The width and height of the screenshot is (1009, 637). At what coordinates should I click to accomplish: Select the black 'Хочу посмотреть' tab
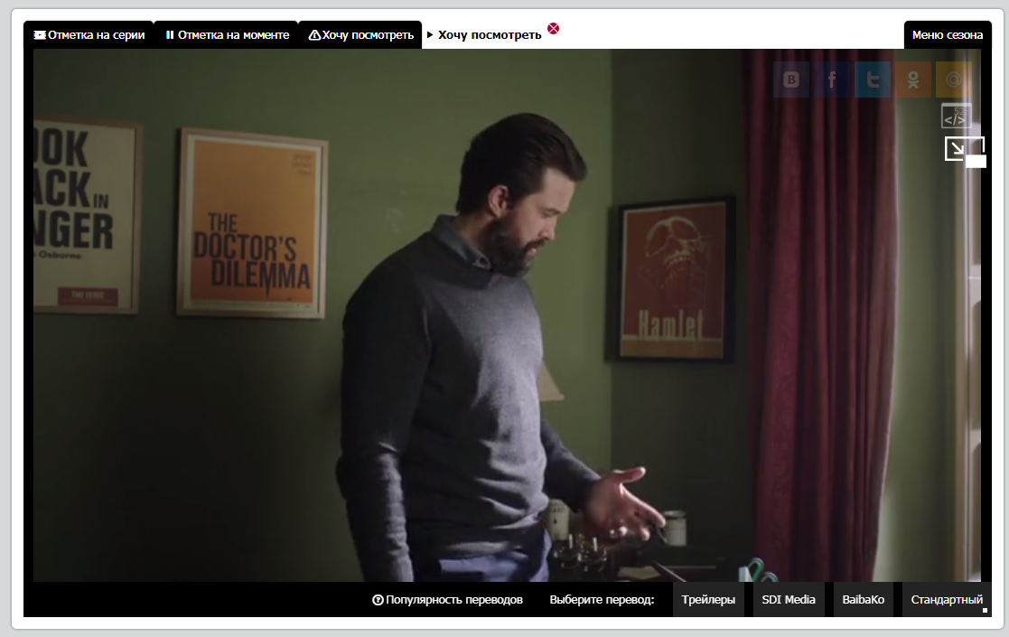pyautogui.click(x=360, y=34)
